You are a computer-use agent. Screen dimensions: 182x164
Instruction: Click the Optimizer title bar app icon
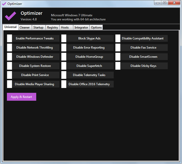point(4,4)
